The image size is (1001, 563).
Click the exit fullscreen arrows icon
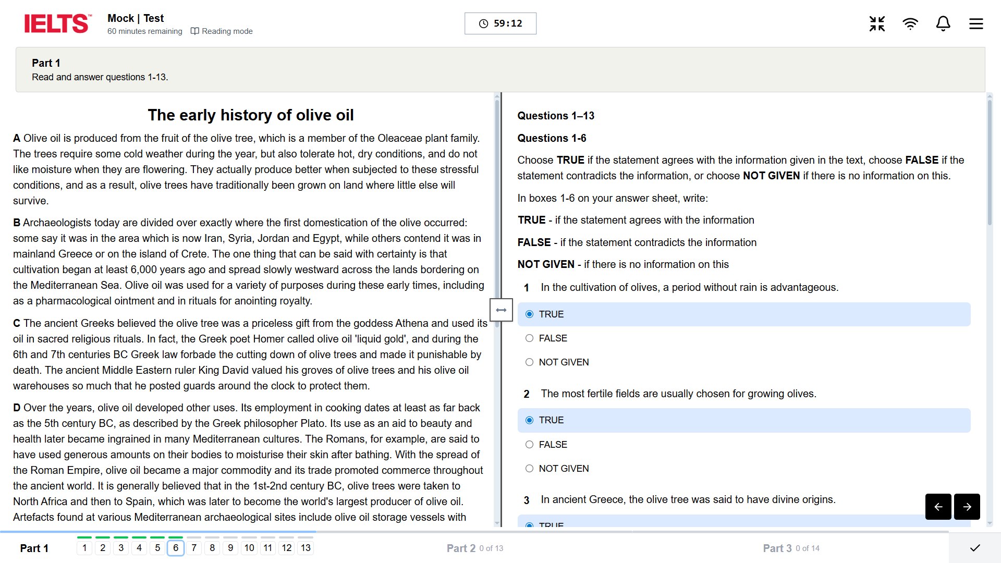(x=877, y=23)
